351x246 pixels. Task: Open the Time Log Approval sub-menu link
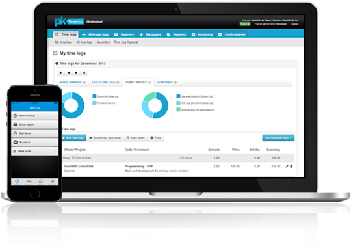126,42
